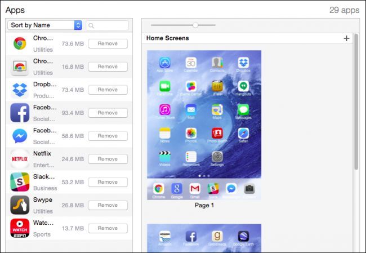The height and width of the screenshot is (253, 366).
Task: Select the Chrome browser icon in apps list
Action: click(x=20, y=43)
